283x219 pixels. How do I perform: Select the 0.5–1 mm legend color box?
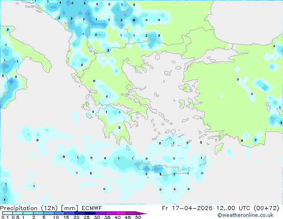[18, 213]
